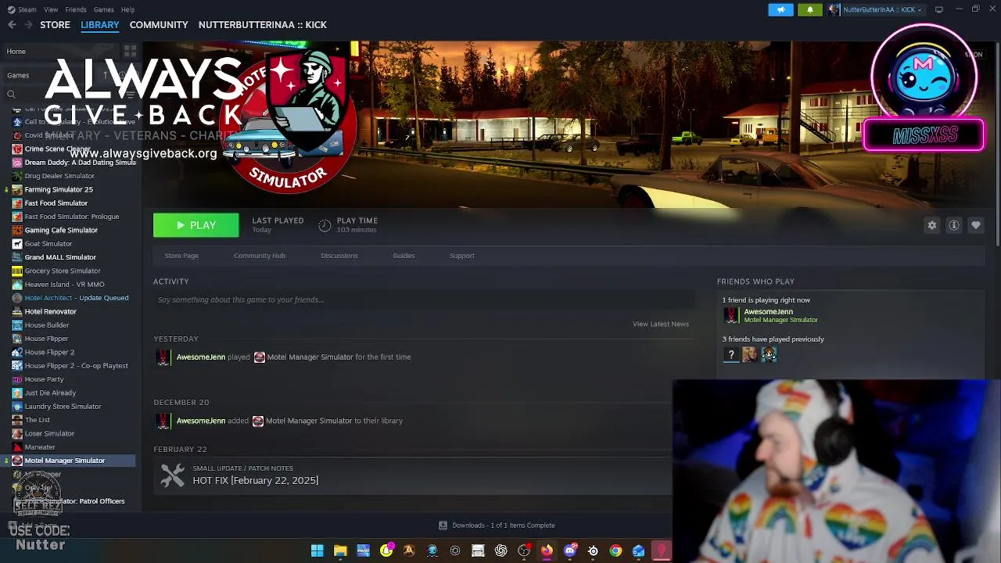Open the Store Page link
Screen dimensions: 1001x563
(x=181, y=256)
